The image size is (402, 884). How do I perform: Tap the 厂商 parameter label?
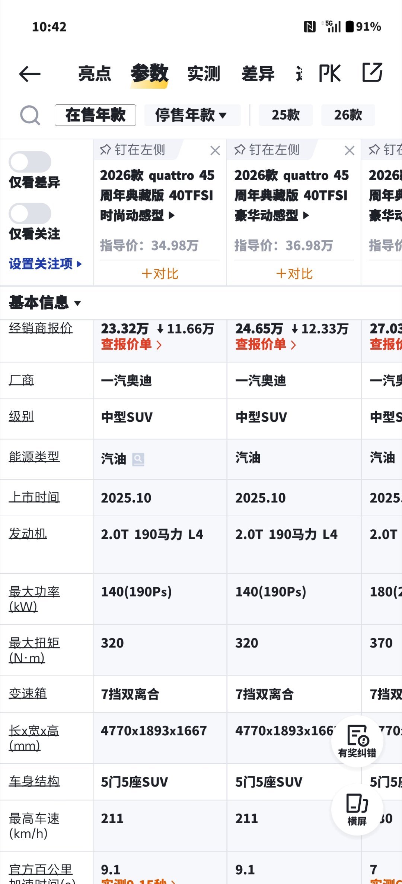point(22,380)
